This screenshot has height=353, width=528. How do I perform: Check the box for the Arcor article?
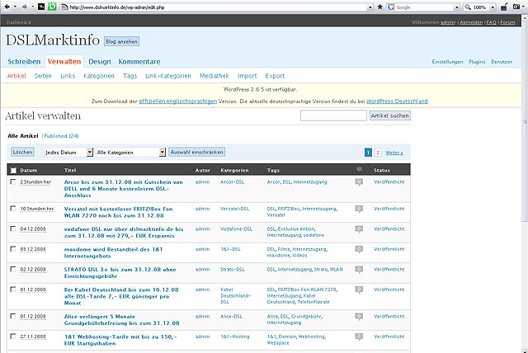point(13,181)
